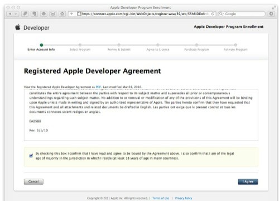
Task: Click the 'EA0588' text in the agreement
Action: (x=35, y=121)
